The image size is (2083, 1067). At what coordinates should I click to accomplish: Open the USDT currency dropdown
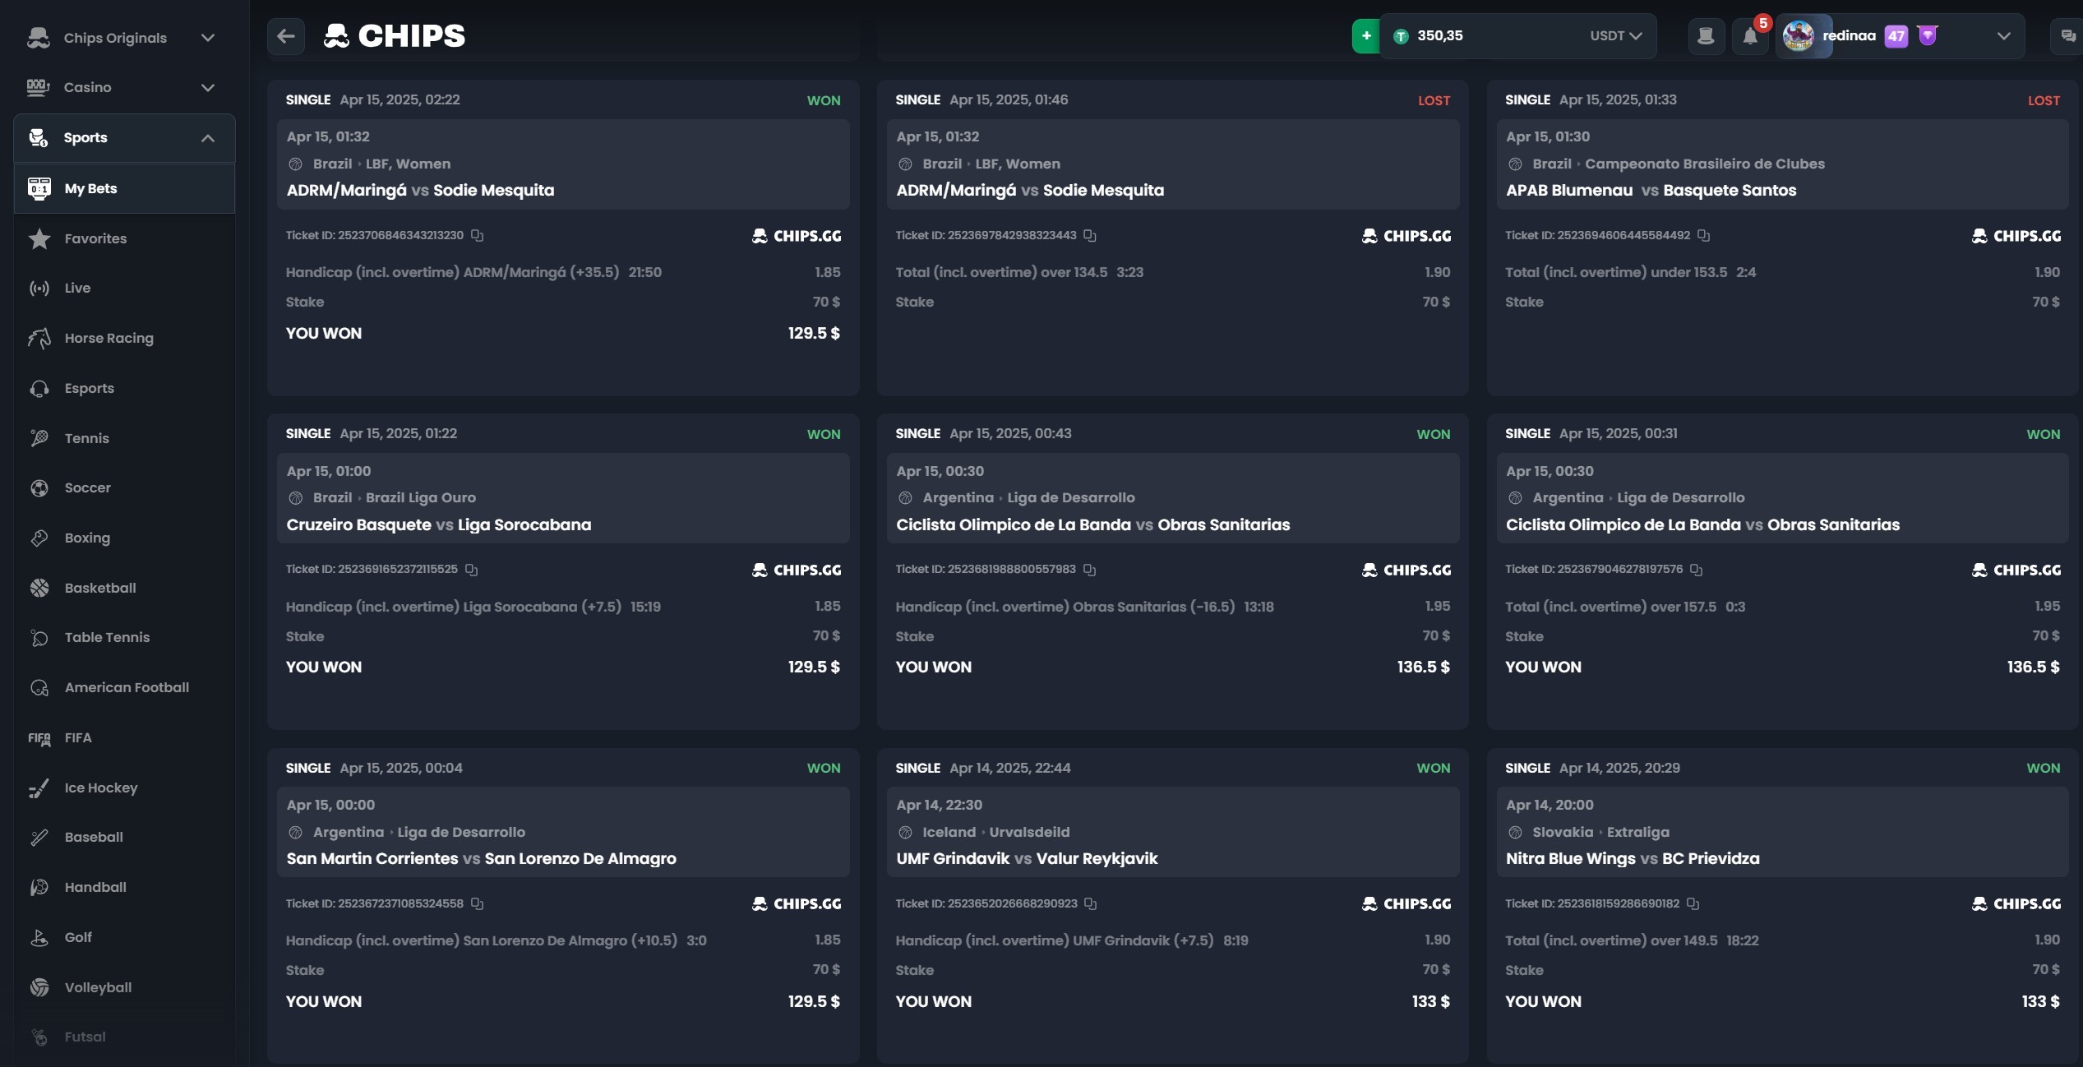point(1615,36)
